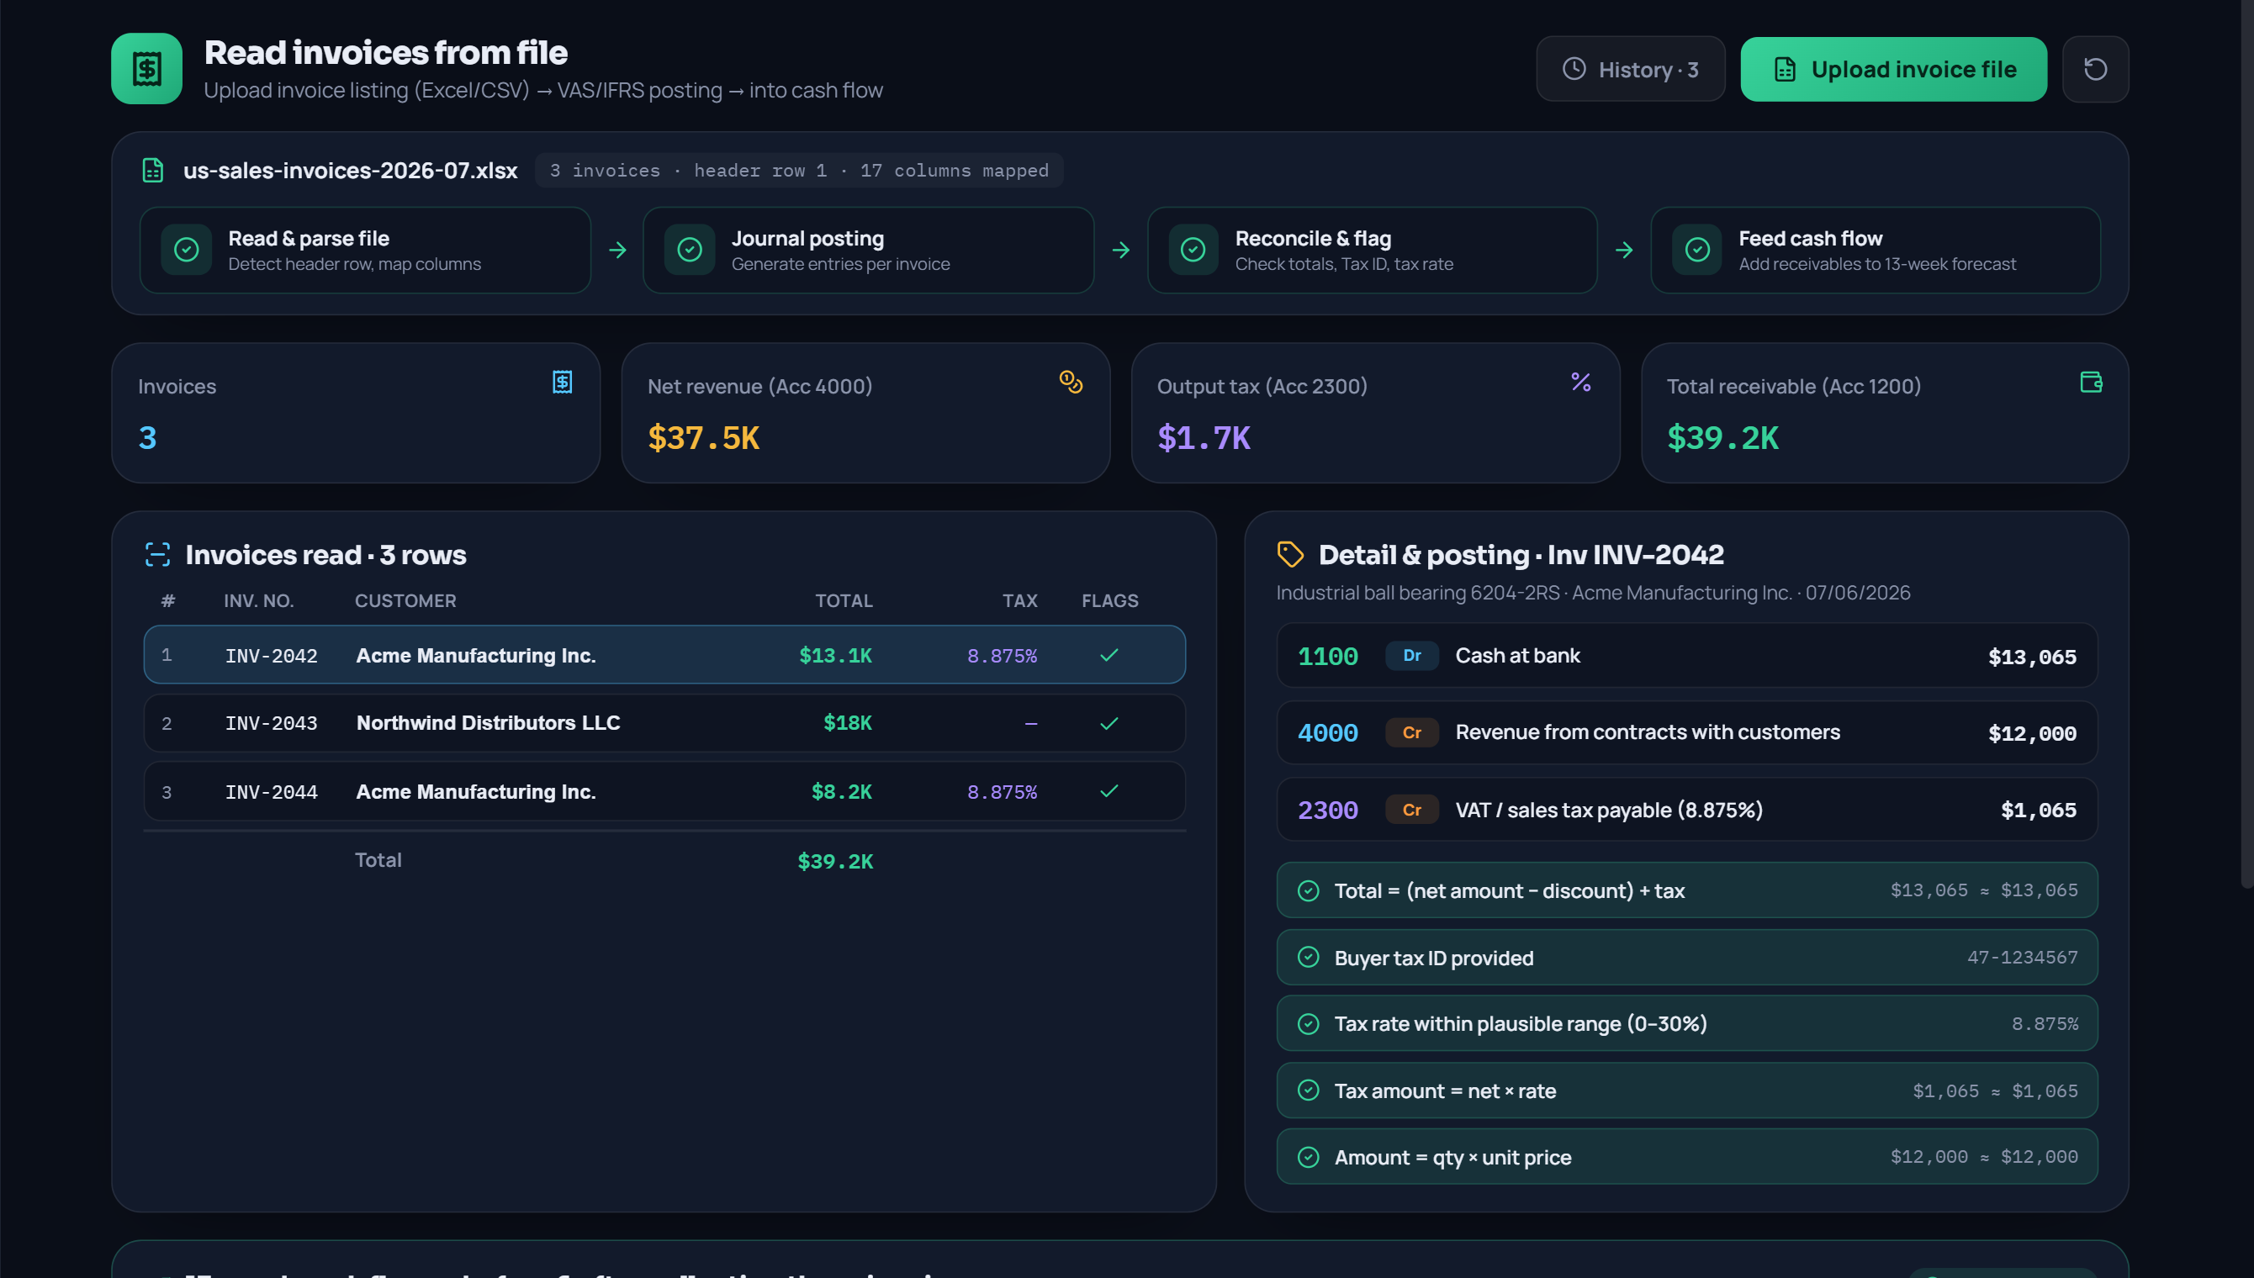The image size is (2254, 1278).
Task: Click the wallet icon on Total receivable card
Action: [x=2091, y=382]
